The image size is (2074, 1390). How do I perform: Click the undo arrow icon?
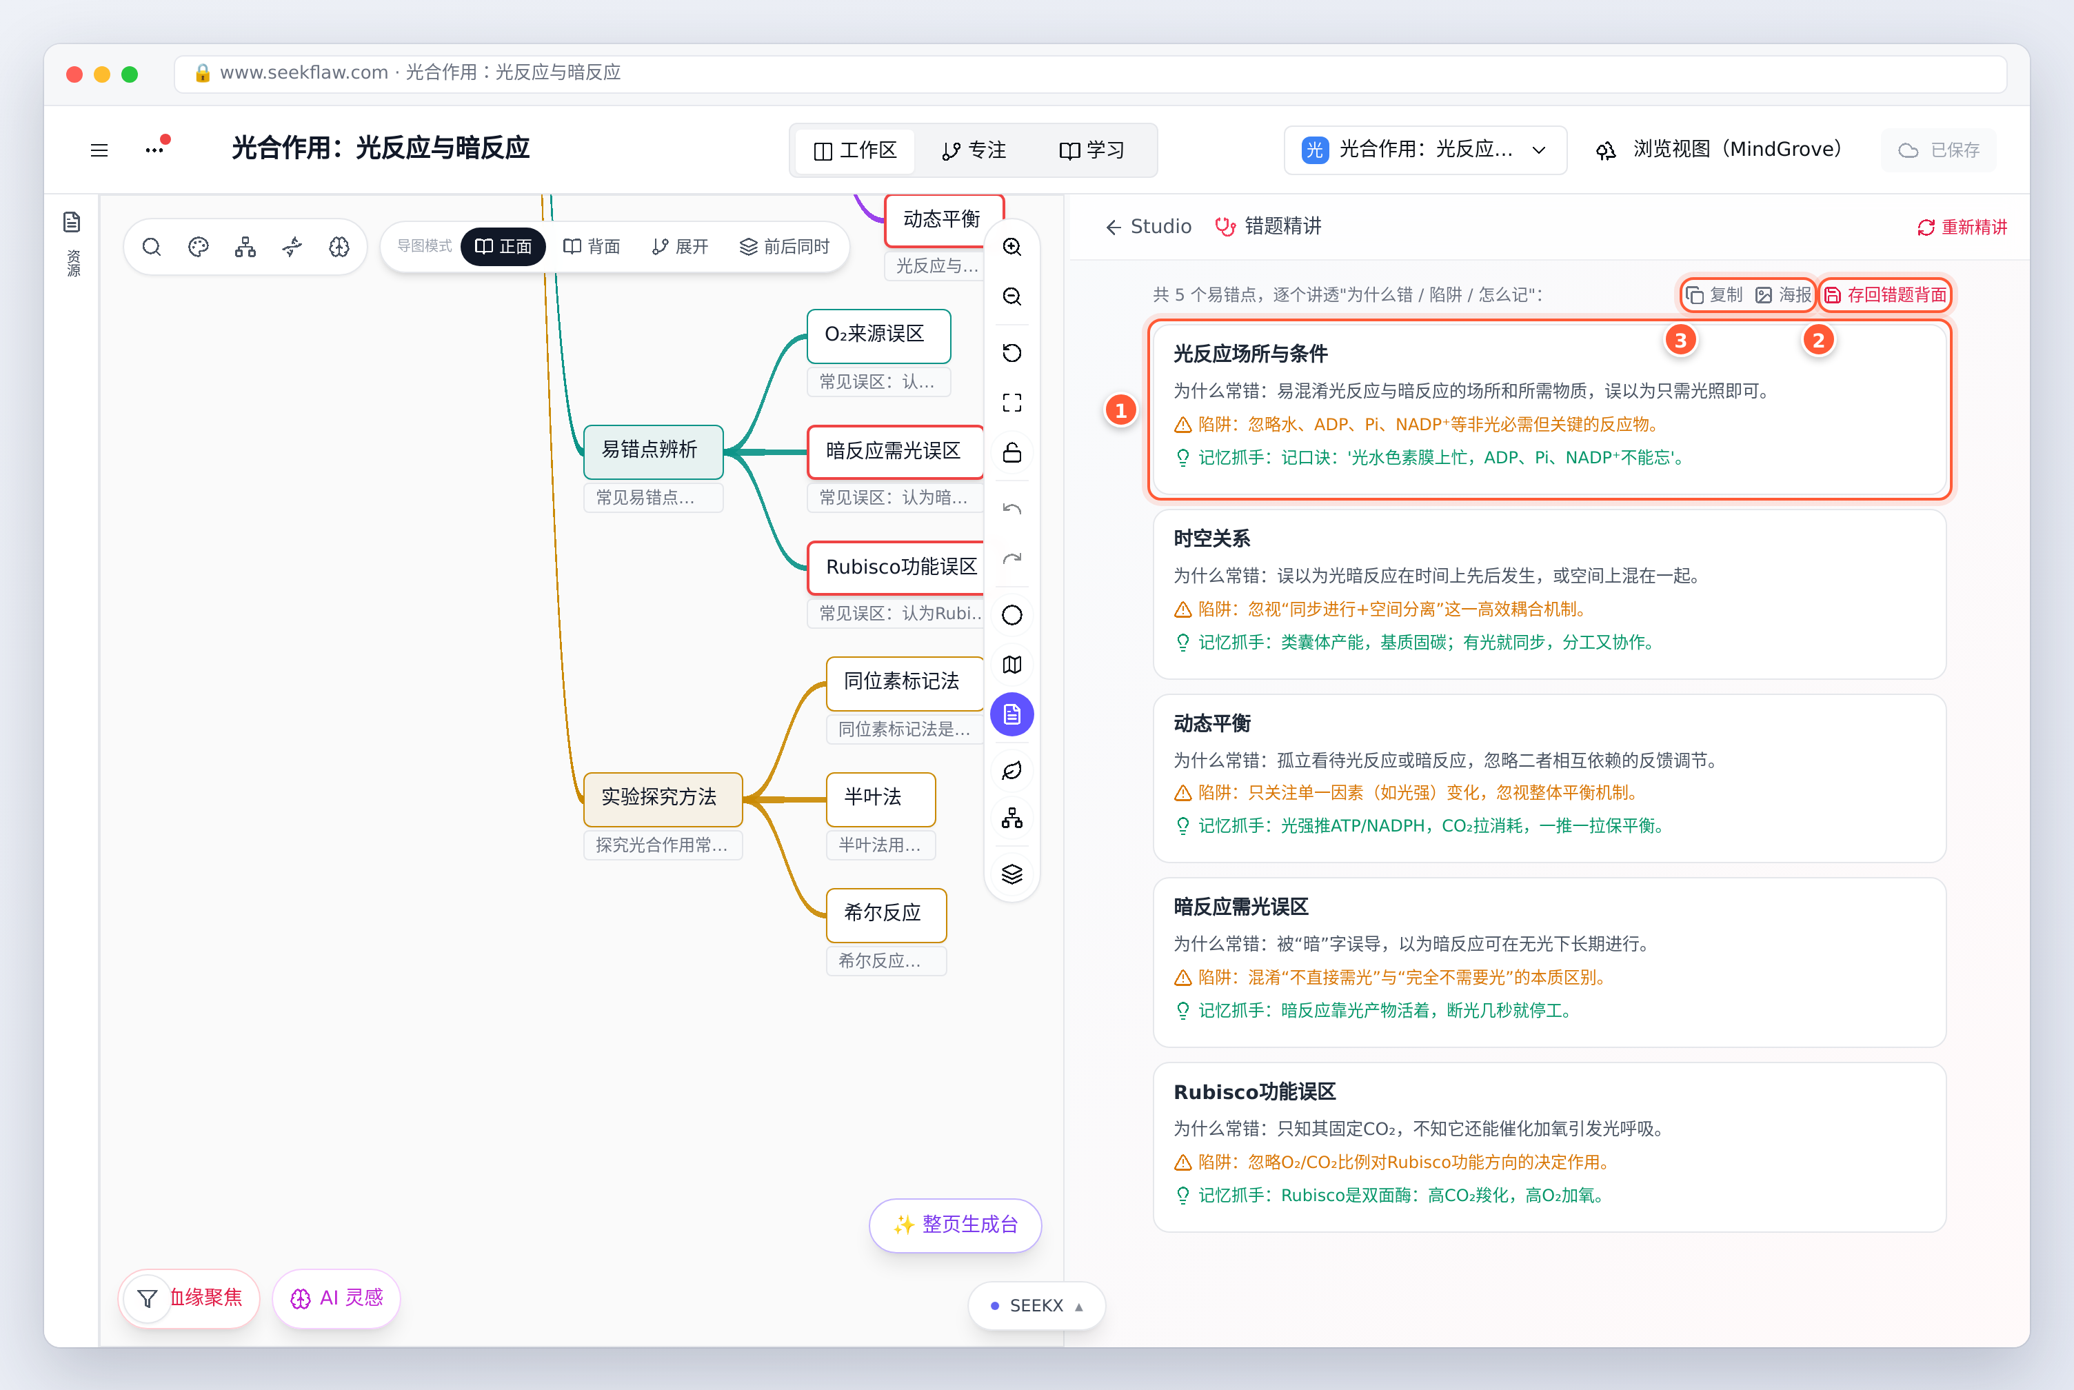[1012, 509]
